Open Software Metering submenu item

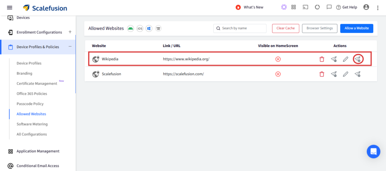(x=32, y=124)
